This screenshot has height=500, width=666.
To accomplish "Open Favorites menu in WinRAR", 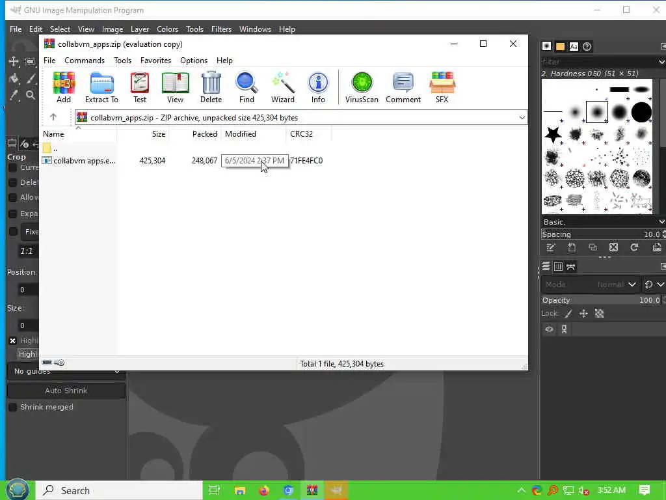I will pos(155,61).
